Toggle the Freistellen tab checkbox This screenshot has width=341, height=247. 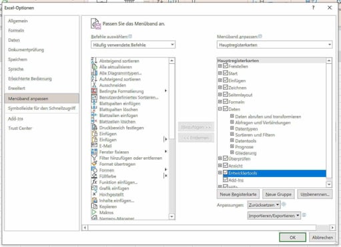point(226,66)
